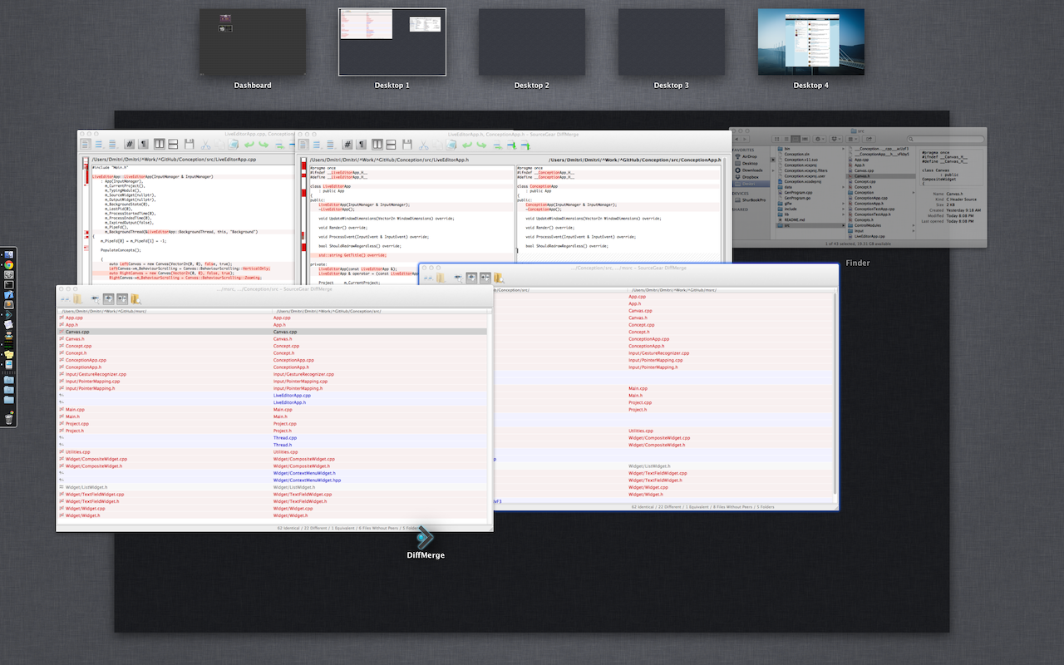1064x665 pixels.
Task: Enable stacked split in LiveEditorApp.h window
Action: pyautogui.click(x=392, y=144)
